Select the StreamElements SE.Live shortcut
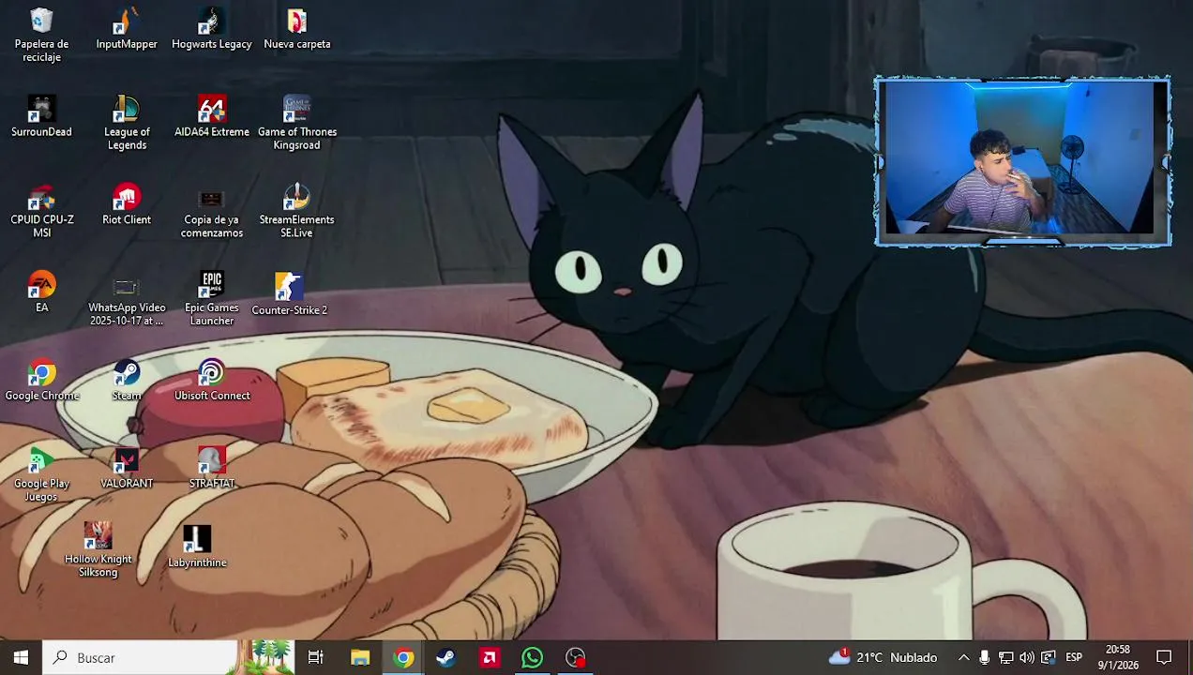 tap(297, 211)
